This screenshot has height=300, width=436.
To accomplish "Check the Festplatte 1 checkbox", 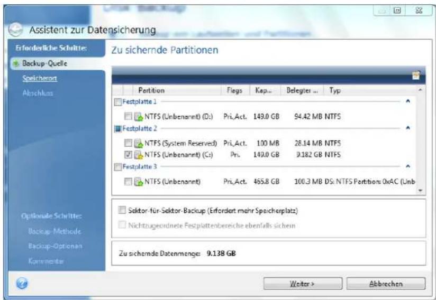I will 118,102.
